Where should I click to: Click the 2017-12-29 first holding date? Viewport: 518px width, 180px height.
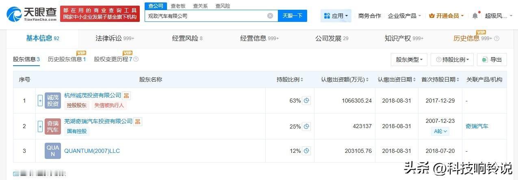(440, 101)
